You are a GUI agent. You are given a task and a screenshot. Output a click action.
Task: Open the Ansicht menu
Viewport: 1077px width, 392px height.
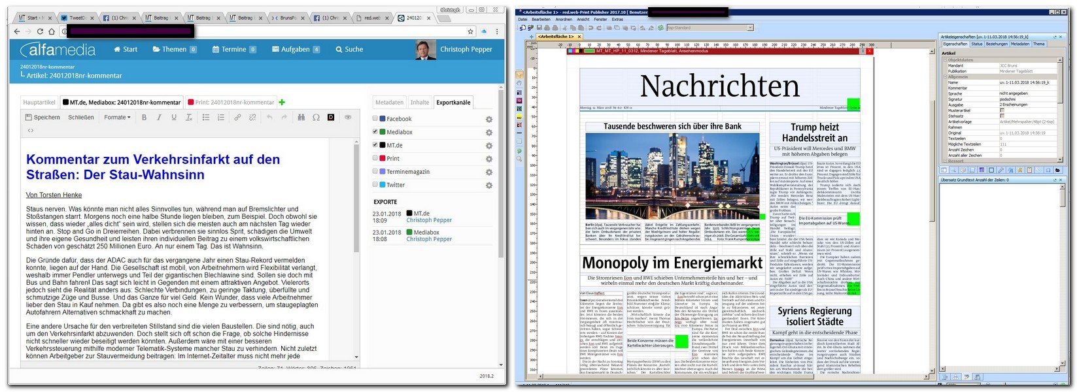pyautogui.click(x=583, y=20)
